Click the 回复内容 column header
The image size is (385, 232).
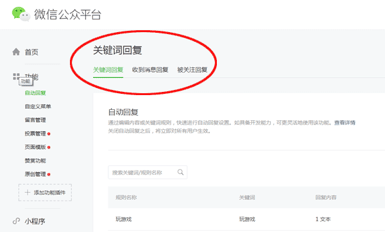[326, 197]
